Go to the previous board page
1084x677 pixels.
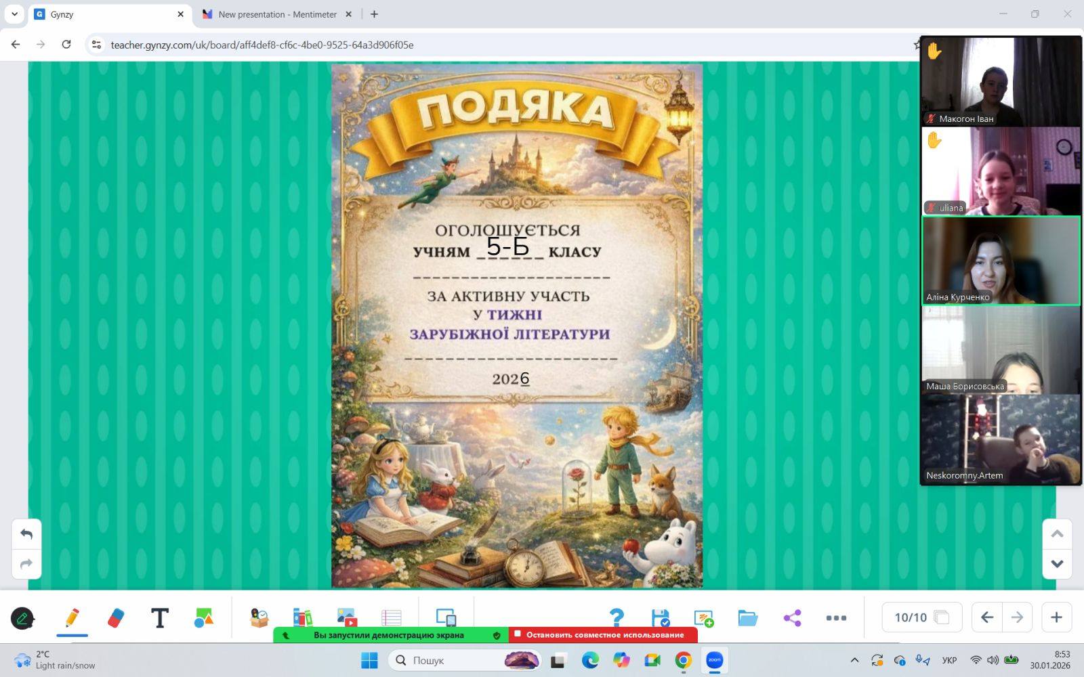tap(987, 617)
